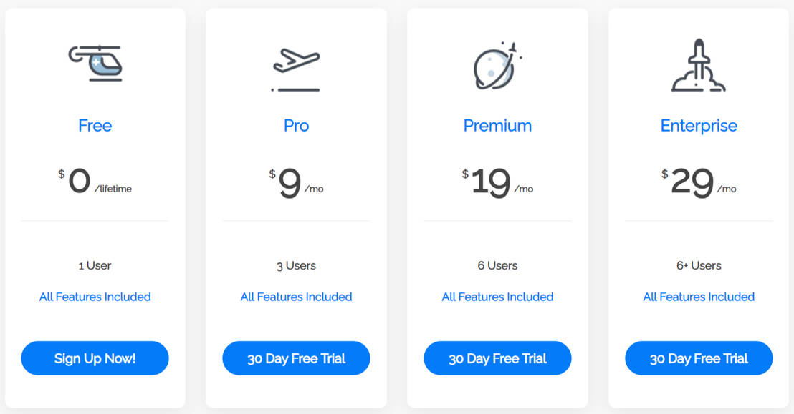Select the Premium plan title
This screenshot has height=414, width=794.
click(497, 126)
